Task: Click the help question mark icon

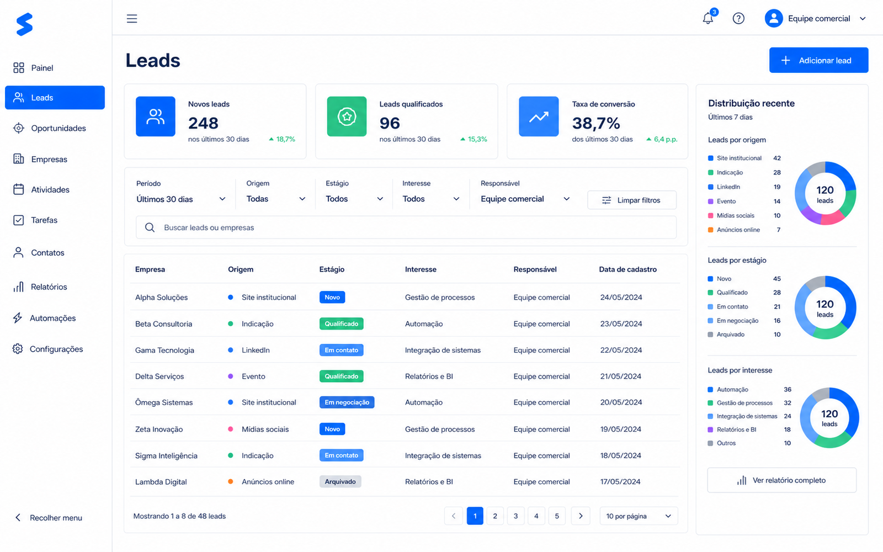Action: [738, 18]
